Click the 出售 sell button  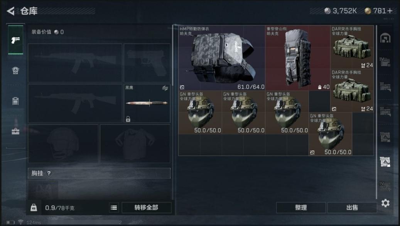pos(352,207)
